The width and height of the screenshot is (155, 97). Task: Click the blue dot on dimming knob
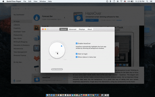(61, 46)
